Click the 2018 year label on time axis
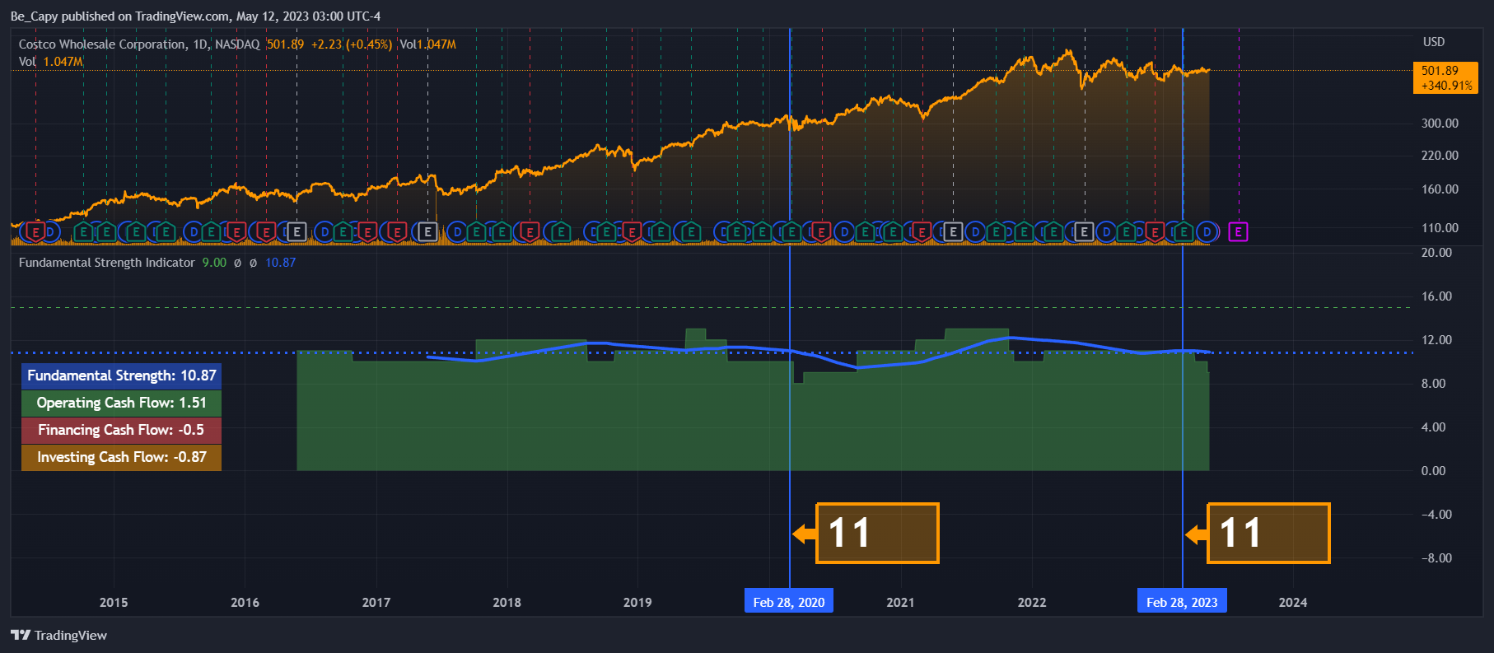Image resolution: width=1494 pixels, height=653 pixels. 507,603
